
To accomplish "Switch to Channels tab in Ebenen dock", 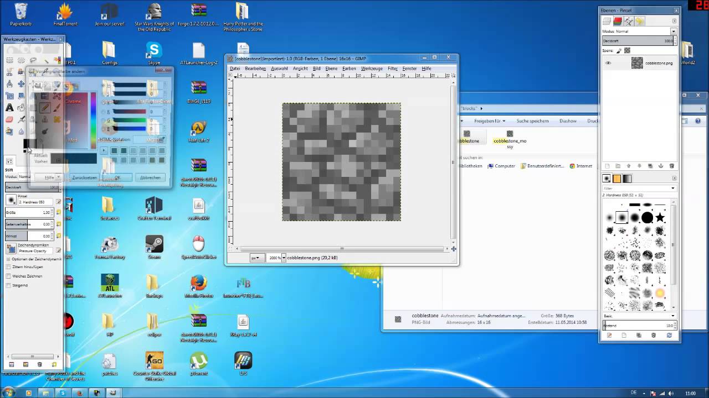I will (618, 21).
